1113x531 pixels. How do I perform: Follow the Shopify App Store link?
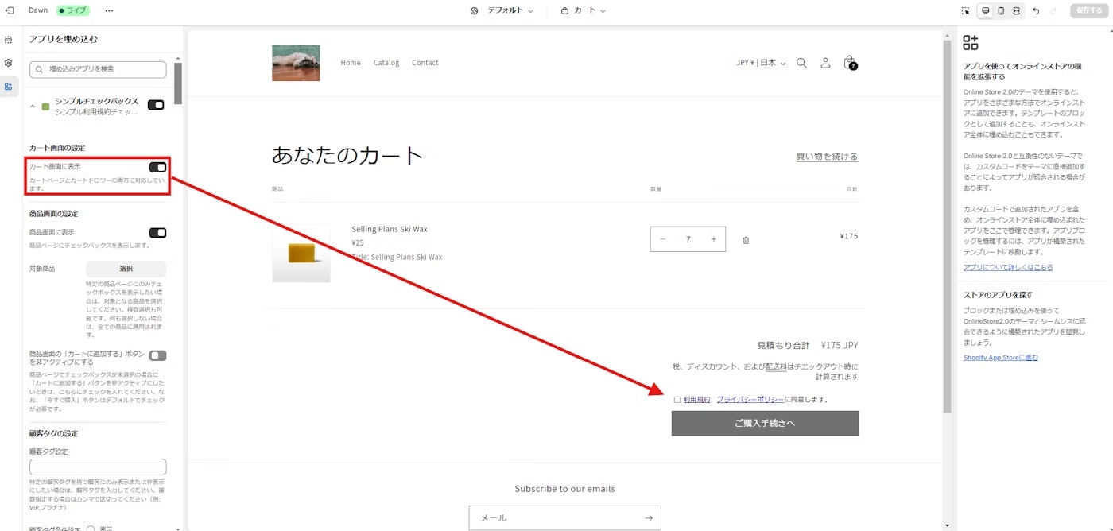click(x=1000, y=357)
